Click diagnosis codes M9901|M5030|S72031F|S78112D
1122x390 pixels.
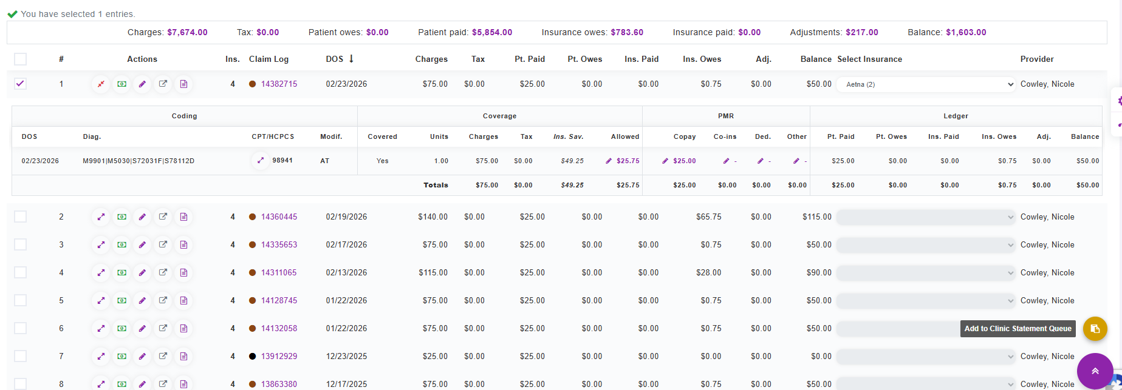[x=139, y=161]
